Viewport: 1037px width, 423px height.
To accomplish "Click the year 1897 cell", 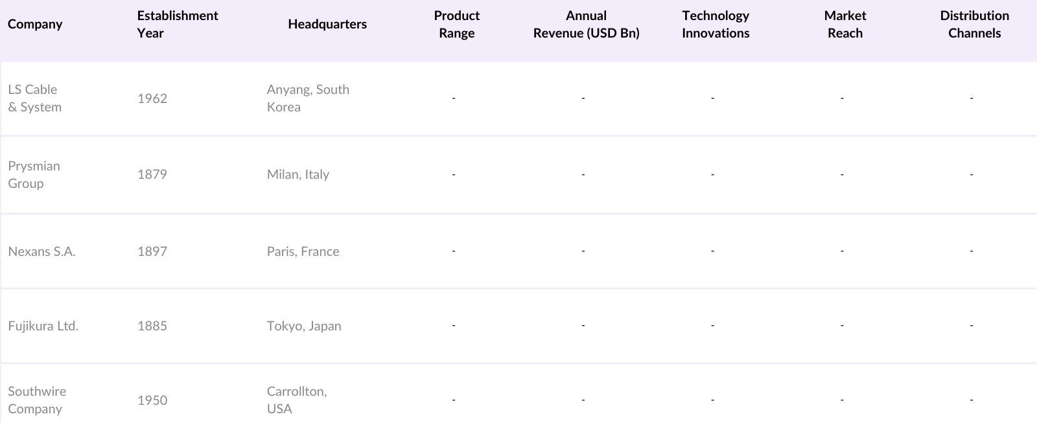I will (x=152, y=251).
